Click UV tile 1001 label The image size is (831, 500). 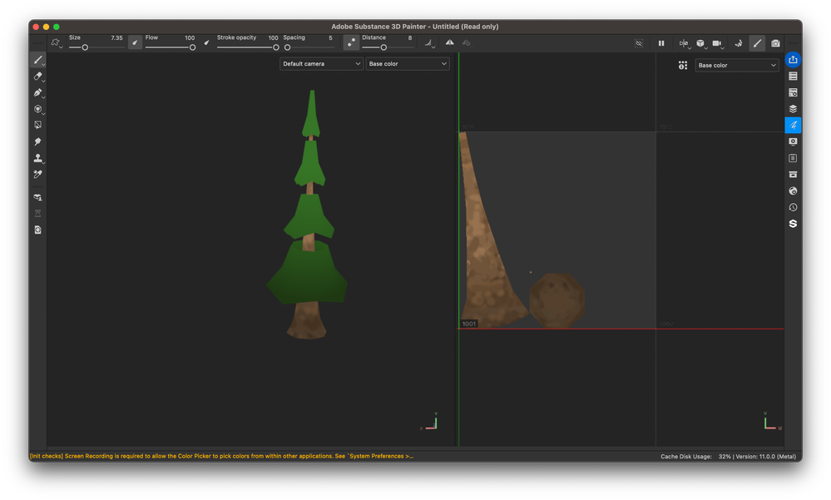(469, 324)
